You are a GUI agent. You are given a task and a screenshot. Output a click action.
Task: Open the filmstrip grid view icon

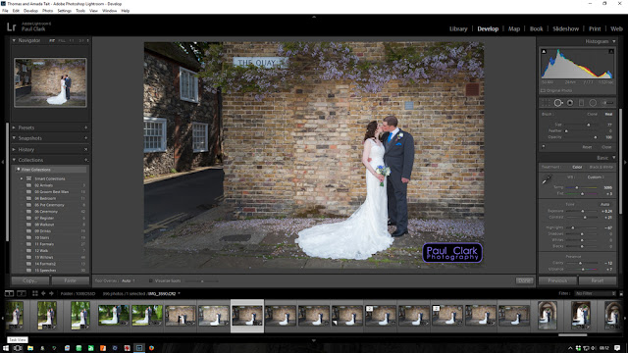[35, 293]
